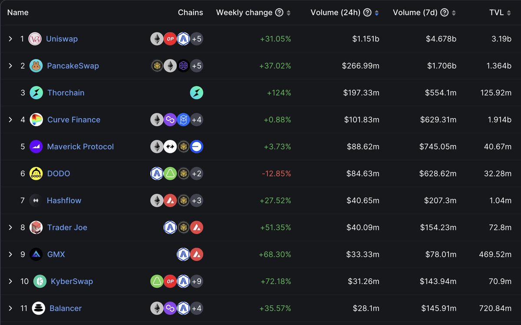Click Arbitrum chain icon in Uniswap row
Screen dimensions: 521x325
click(183, 39)
